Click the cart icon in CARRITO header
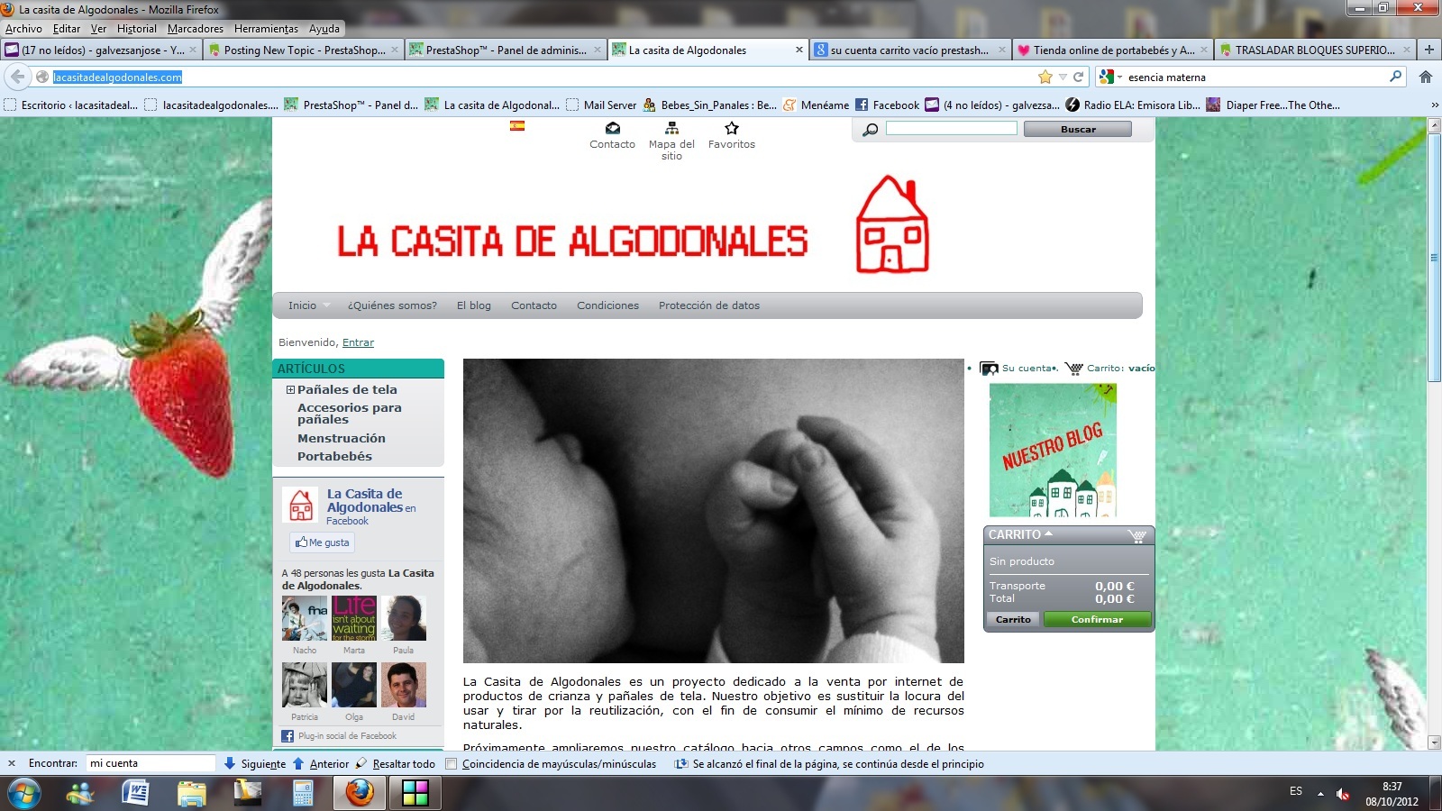 [1137, 535]
